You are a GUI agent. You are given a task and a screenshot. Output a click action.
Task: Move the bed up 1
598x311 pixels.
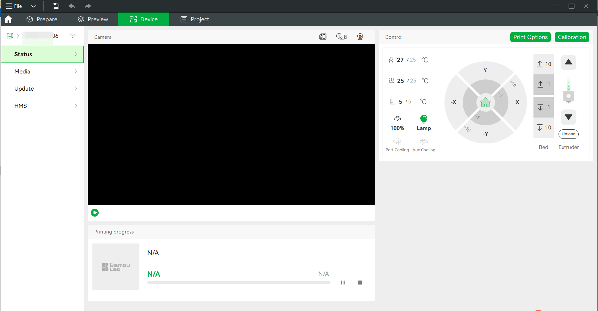click(543, 84)
